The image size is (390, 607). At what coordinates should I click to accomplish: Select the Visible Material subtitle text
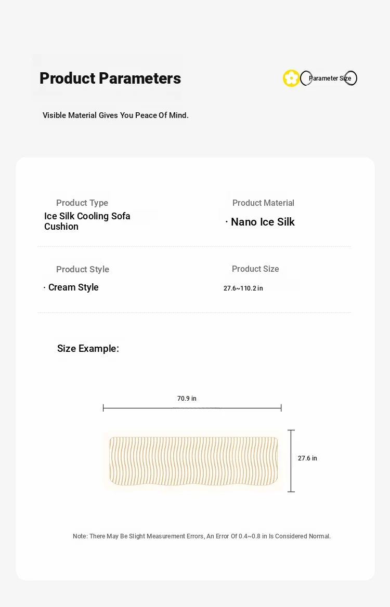pyautogui.click(x=115, y=115)
